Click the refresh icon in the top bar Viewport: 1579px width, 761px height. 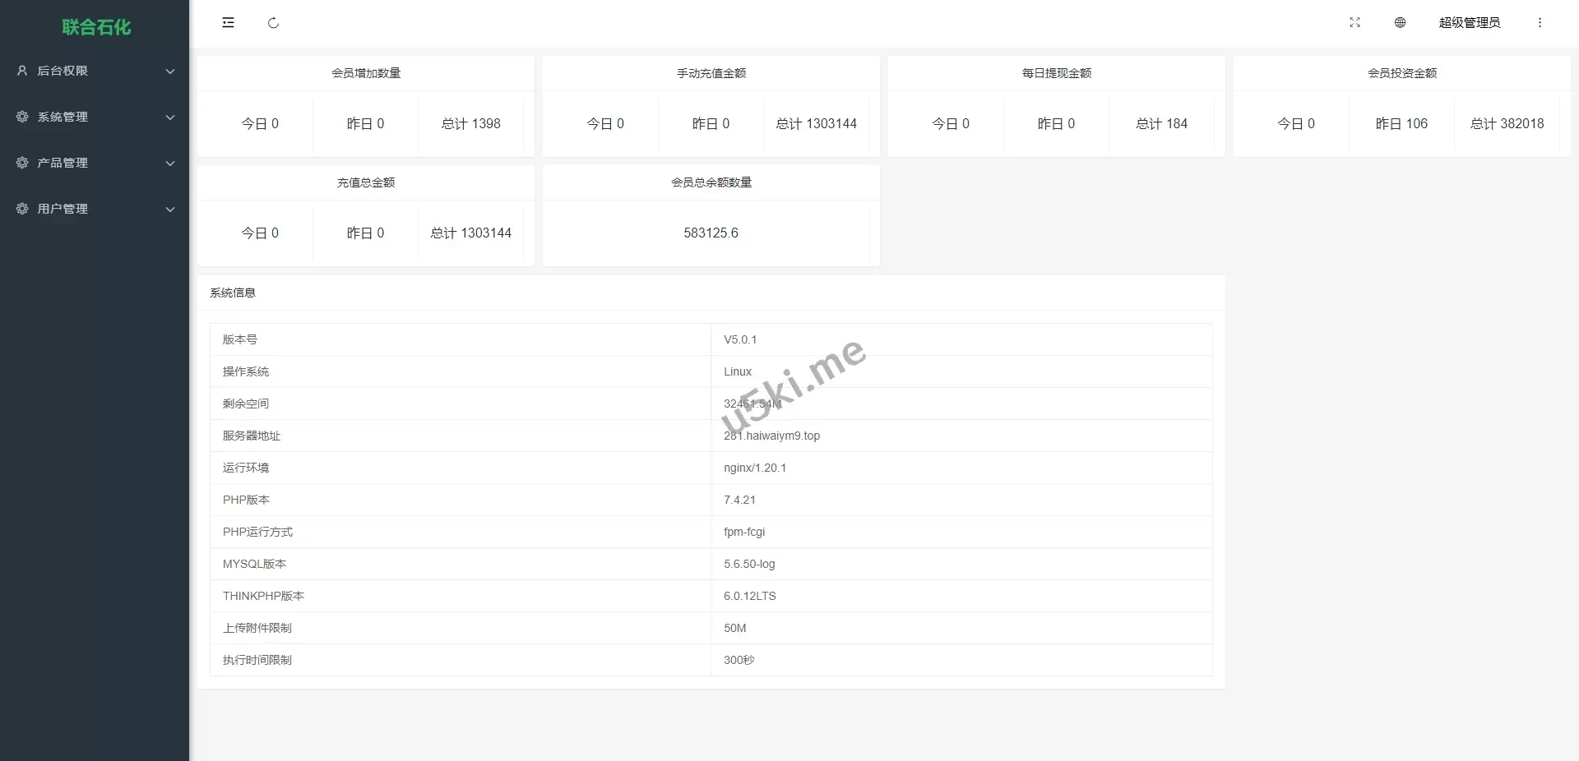coord(274,23)
